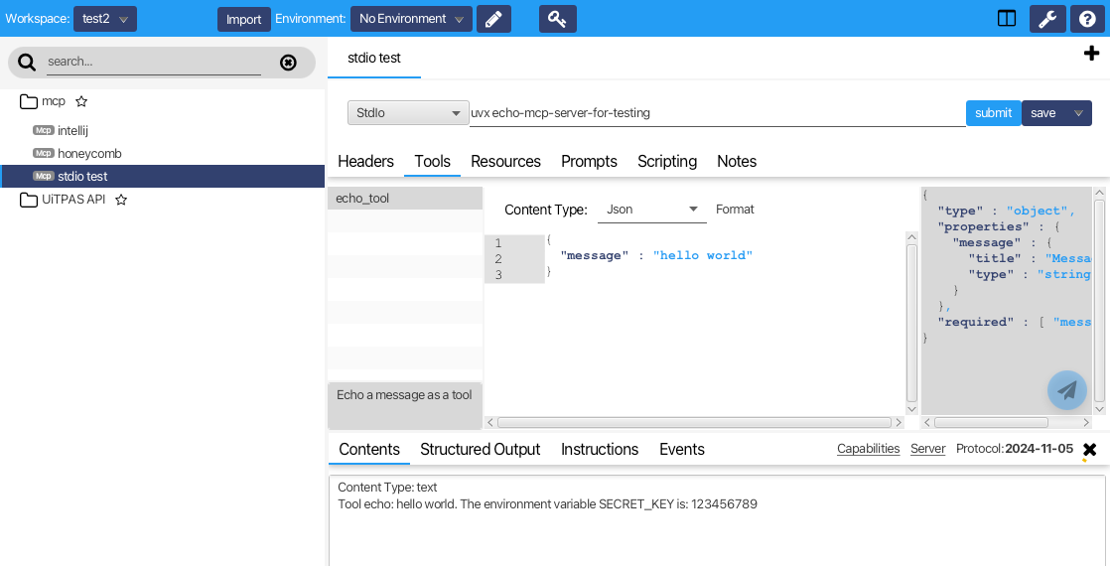The width and height of the screenshot is (1110, 566).
Task: Open the Capabilities link
Action: click(868, 449)
